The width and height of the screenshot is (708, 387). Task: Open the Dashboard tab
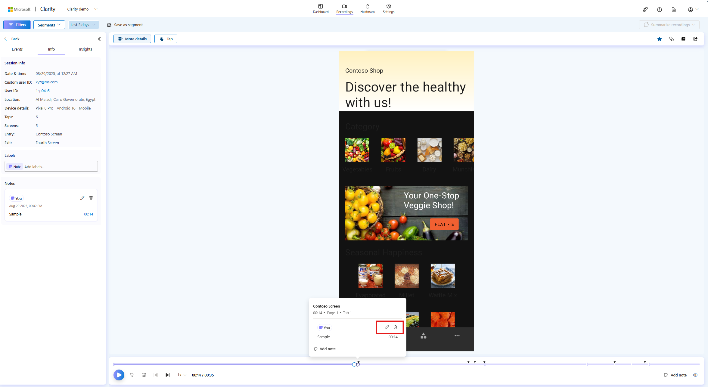321,9
